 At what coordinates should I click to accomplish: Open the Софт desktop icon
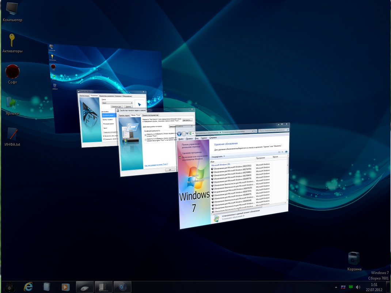coord(12,74)
